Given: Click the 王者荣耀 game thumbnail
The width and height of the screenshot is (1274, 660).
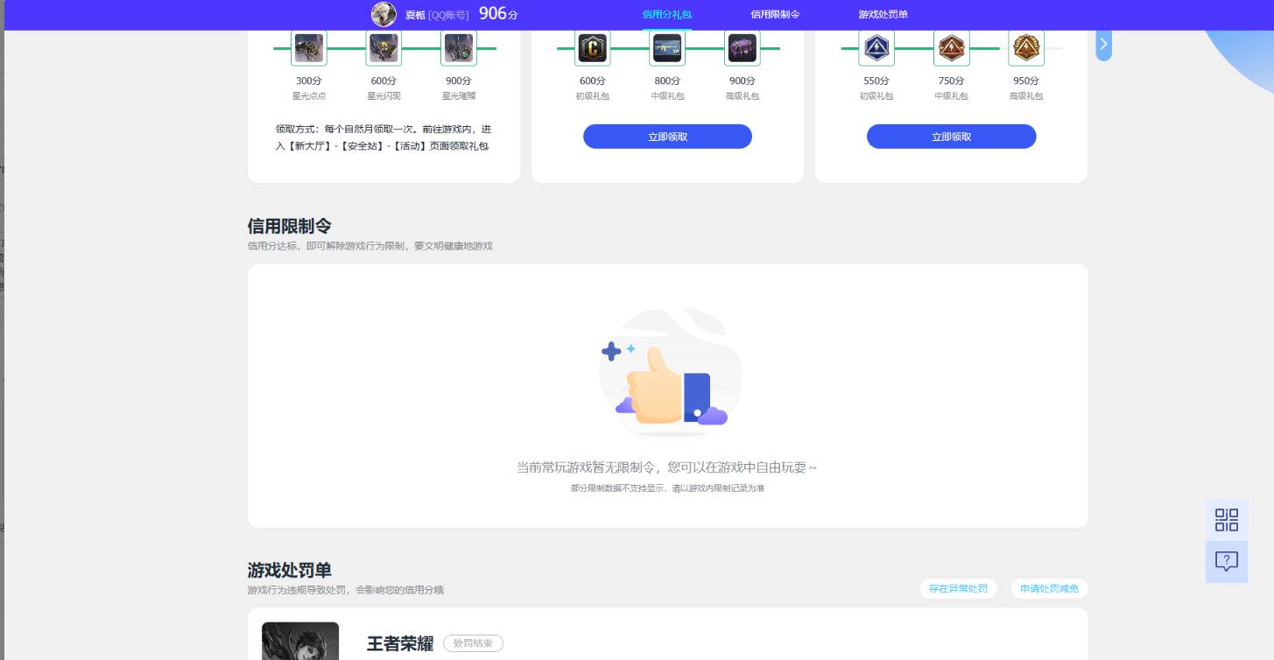Looking at the screenshot, I should click(x=300, y=641).
